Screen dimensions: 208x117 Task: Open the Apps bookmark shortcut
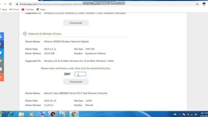coord(3,9)
